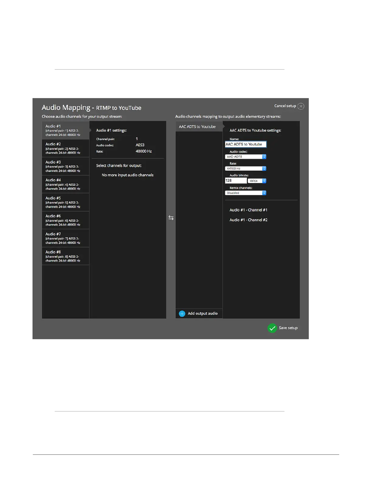Click the 'No more input audio channels' text
Image resolution: width=372 pixels, height=481 pixels.
[x=128, y=175]
